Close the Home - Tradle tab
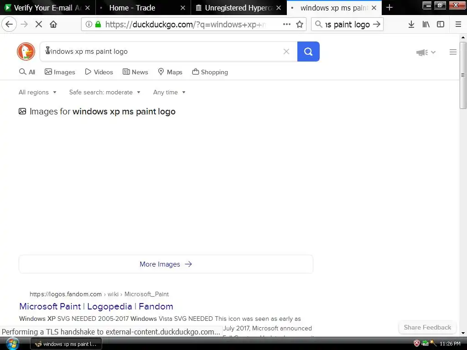 point(183,8)
